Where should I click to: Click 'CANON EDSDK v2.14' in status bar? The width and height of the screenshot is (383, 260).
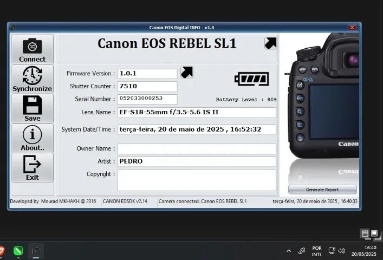point(125,201)
